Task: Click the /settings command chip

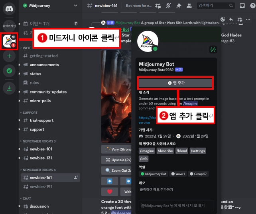Action: pos(198,151)
